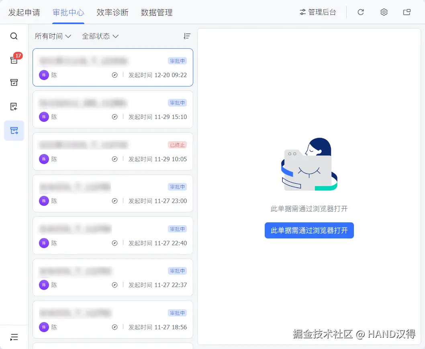Click 审批中 tag on 11-27 23:00 card
Viewport: 425px width, 349px height.
(x=177, y=187)
